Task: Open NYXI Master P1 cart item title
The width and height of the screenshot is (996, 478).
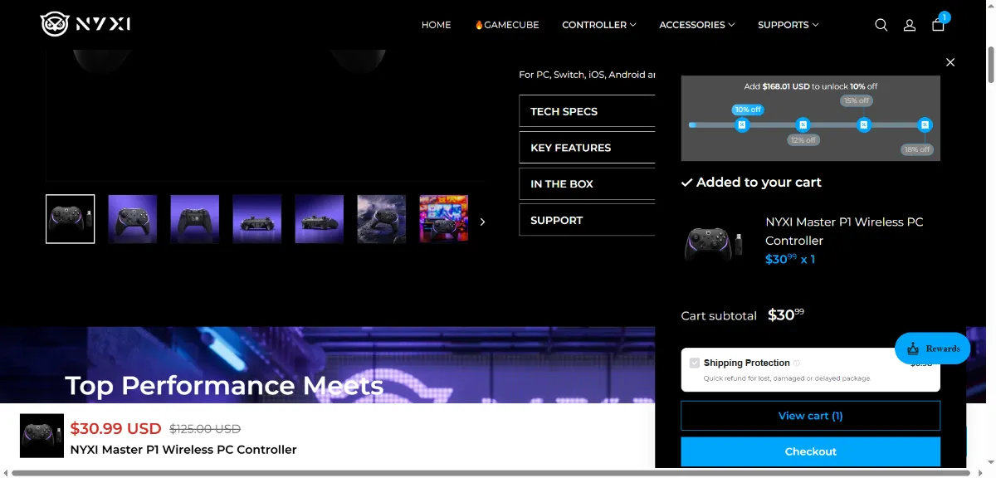Action: pyautogui.click(x=844, y=232)
